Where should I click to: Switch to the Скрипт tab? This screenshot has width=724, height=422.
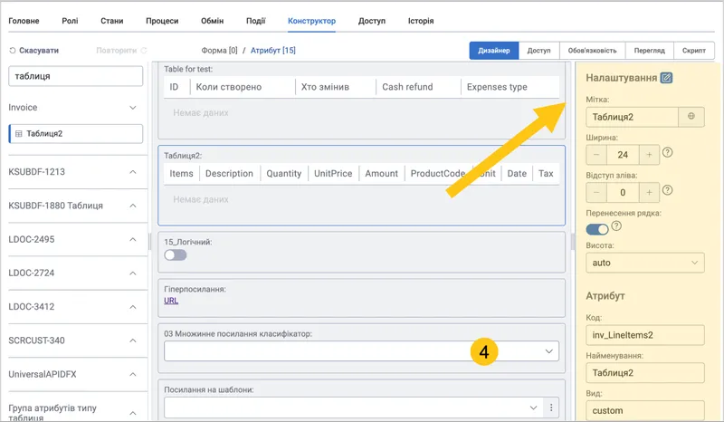click(694, 51)
